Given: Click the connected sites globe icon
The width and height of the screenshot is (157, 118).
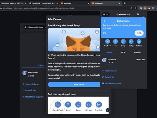Looking at the screenshot, I should click(138, 14).
